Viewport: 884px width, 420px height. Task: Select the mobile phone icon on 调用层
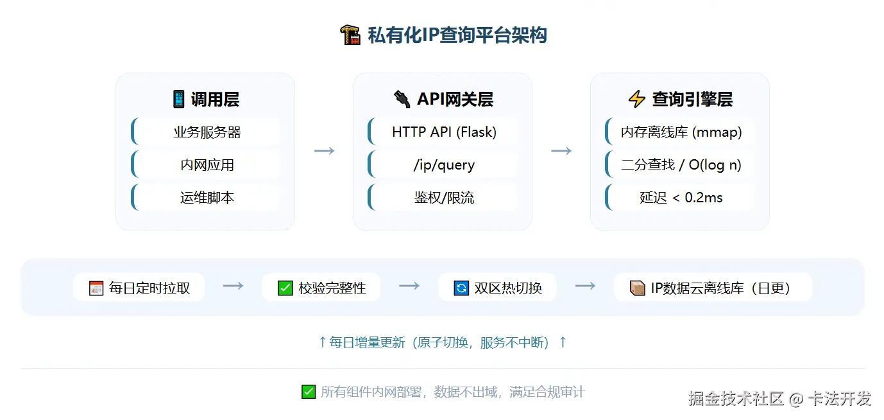coord(178,98)
